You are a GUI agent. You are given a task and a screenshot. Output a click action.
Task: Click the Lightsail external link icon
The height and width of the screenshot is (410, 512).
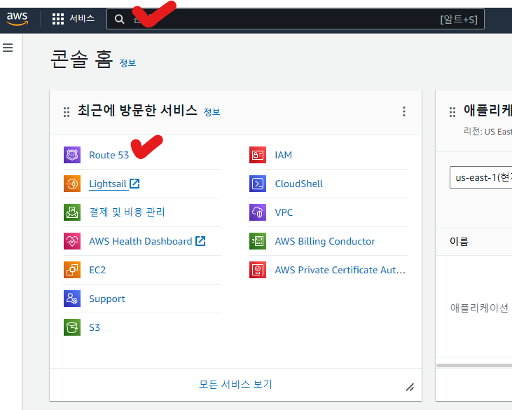(x=134, y=184)
